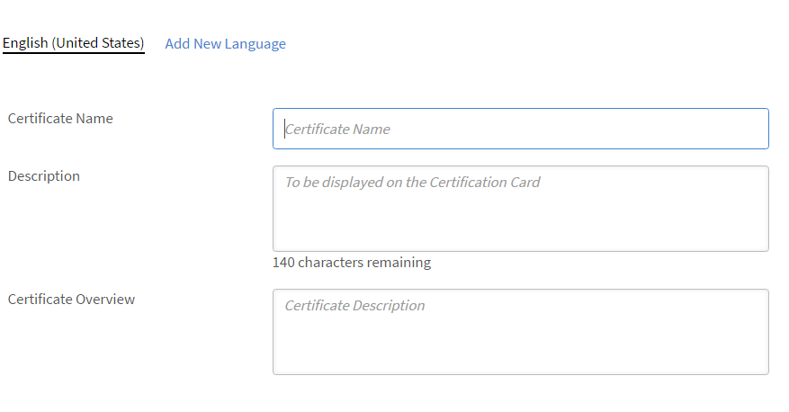This screenshot has width=789, height=412.
Task: Select the box above the characters remaining text
Action: (x=521, y=209)
